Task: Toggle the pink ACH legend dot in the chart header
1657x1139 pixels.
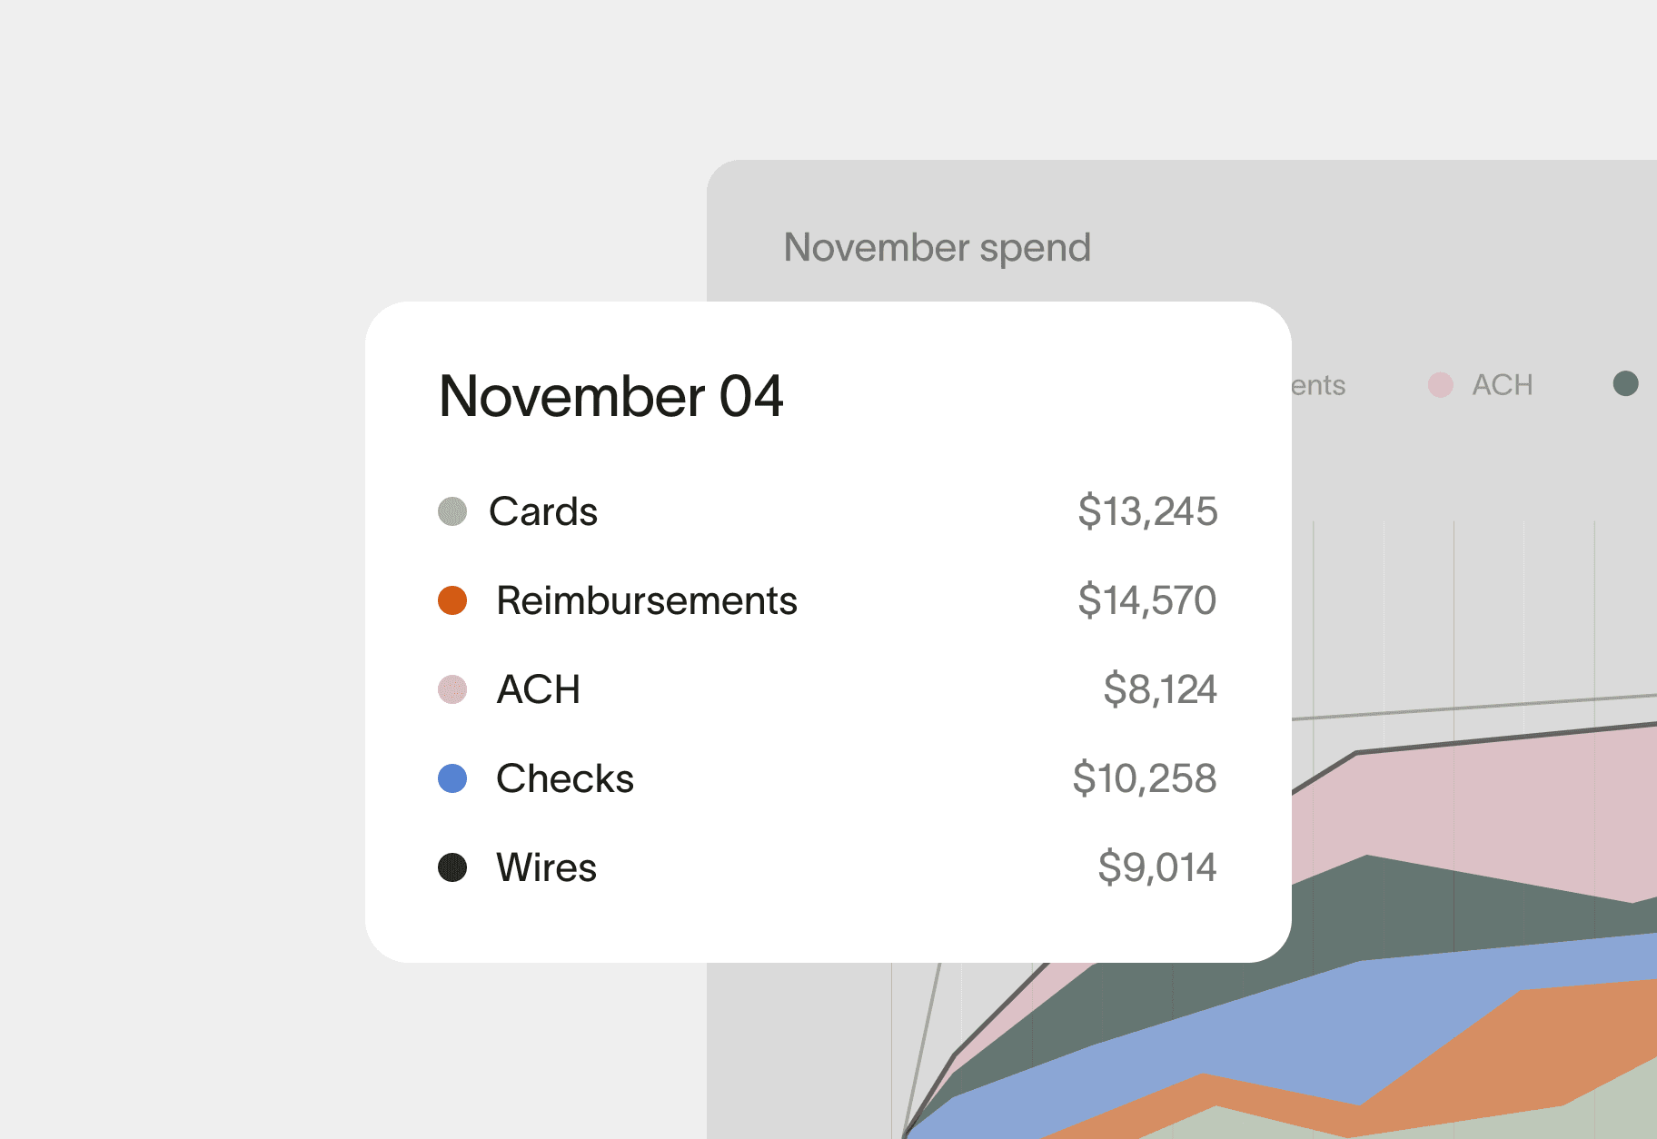Action: 1440,385
